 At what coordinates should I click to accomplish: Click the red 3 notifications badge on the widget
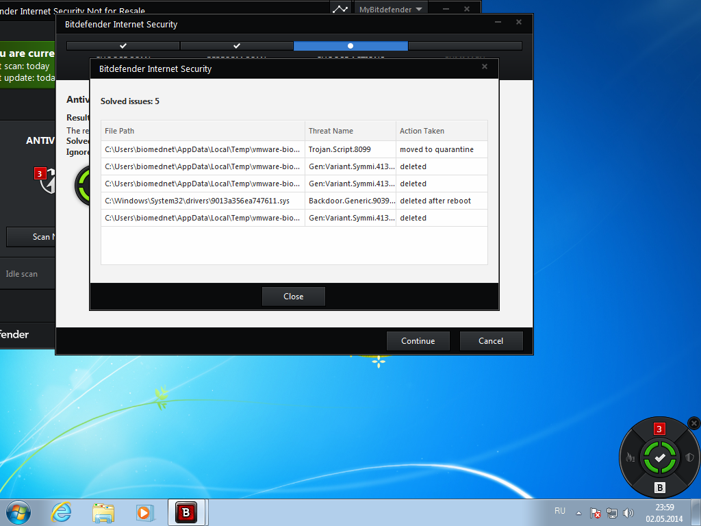tap(659, 429)
